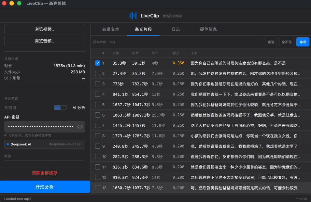Click 清除全部缓存 button
The width and height of the screenshot is (311, 202).
[45, 173]
